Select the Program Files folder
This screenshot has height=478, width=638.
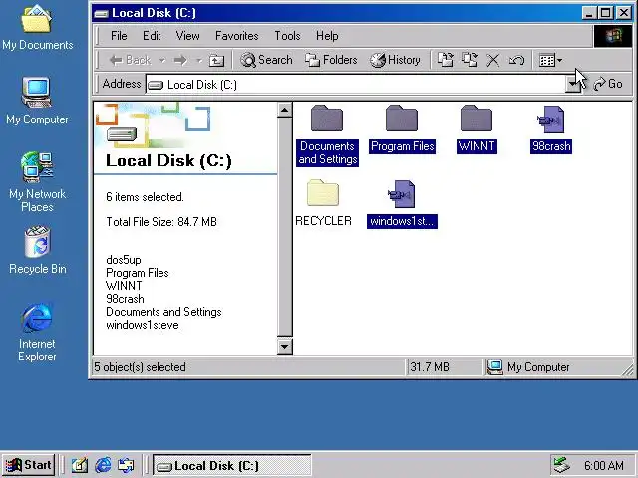[402, 129]
